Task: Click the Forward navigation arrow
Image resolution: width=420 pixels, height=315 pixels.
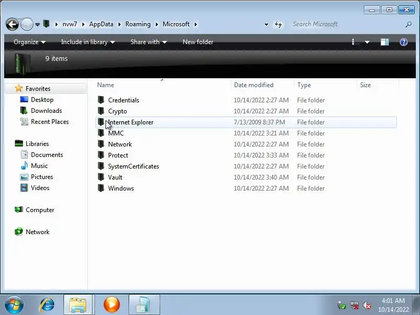Action: 27,24
